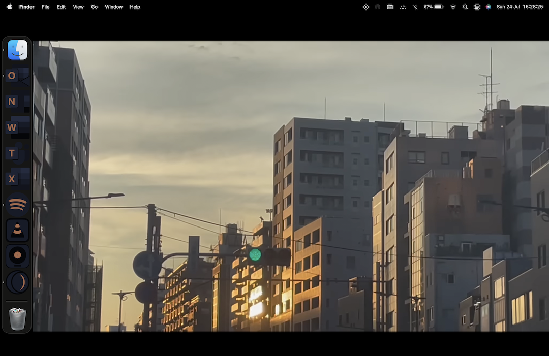The width and height of the screenshot is (549, 356).
Task: Launch VLC media player from dock
Action: pos(17,231)
